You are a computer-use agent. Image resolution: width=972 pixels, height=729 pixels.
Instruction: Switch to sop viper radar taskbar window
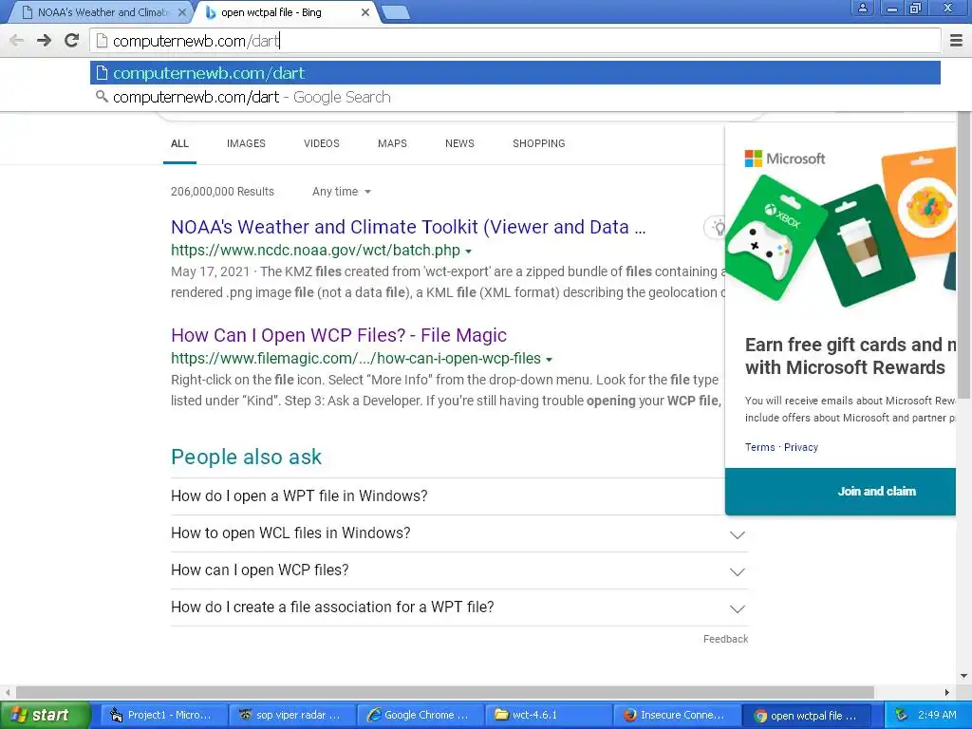292,716
